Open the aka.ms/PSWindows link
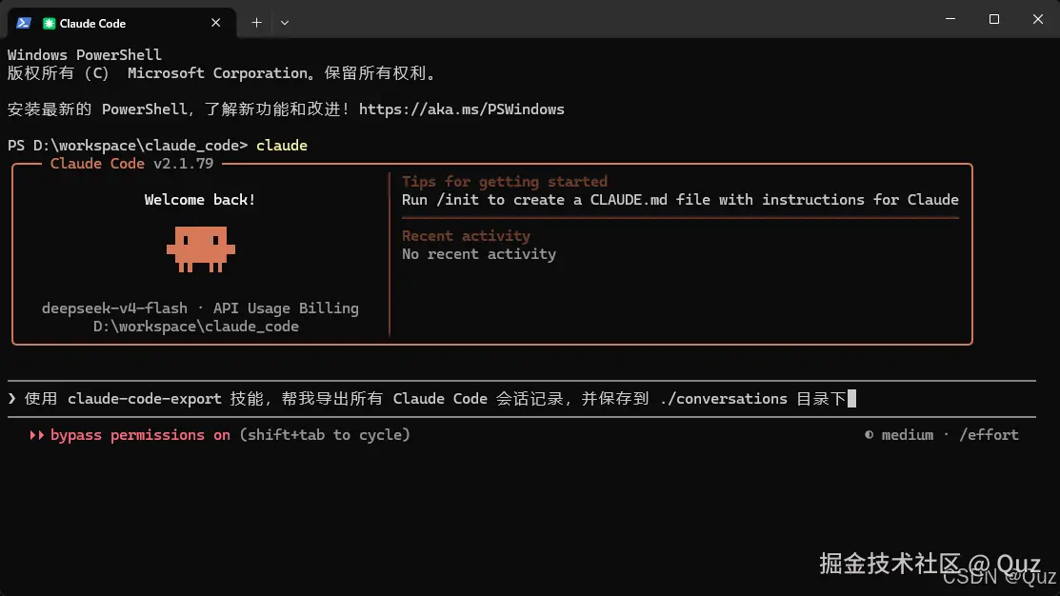1060x596 pixels. pyautogui.click(x=462, y=109)
